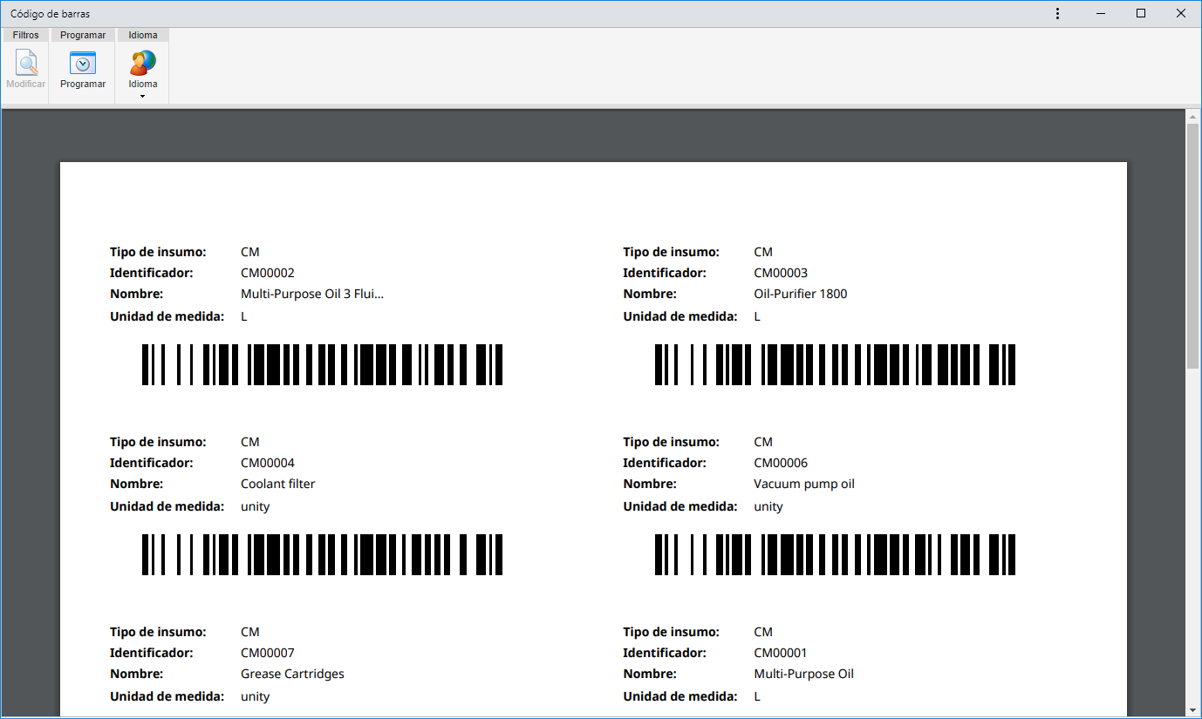Click the name Vacuum pump oil

click(804, 484)
